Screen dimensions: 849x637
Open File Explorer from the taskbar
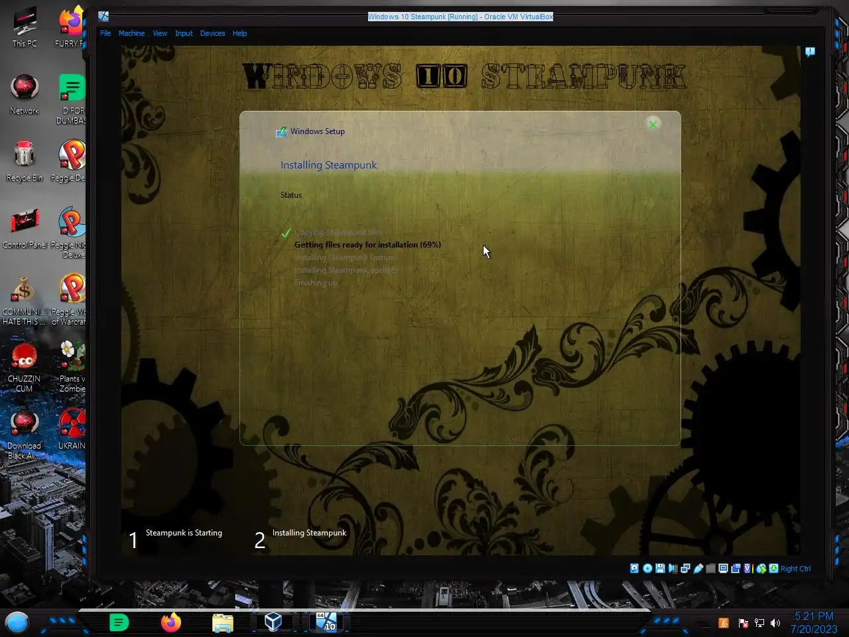click(223, 622)
